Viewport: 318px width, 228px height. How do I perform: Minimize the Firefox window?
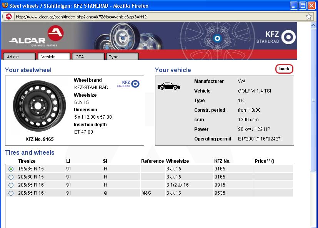pyautogui.click(x=293, y=6)
